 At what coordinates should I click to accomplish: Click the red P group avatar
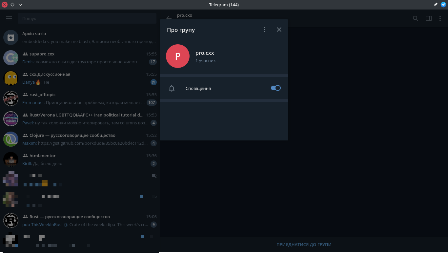pos(178,56)
